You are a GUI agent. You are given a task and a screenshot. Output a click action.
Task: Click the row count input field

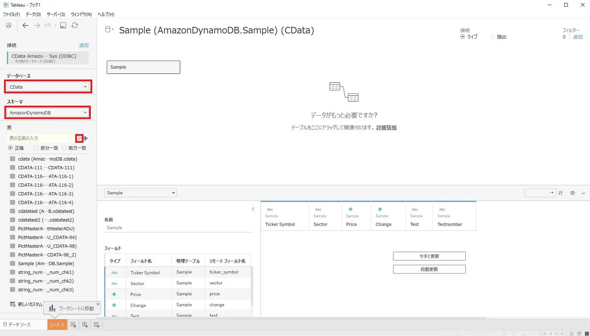(540, 193)
